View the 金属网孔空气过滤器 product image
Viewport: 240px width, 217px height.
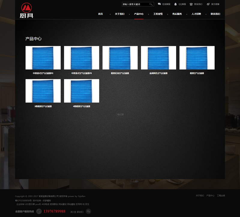coord(158,58)
